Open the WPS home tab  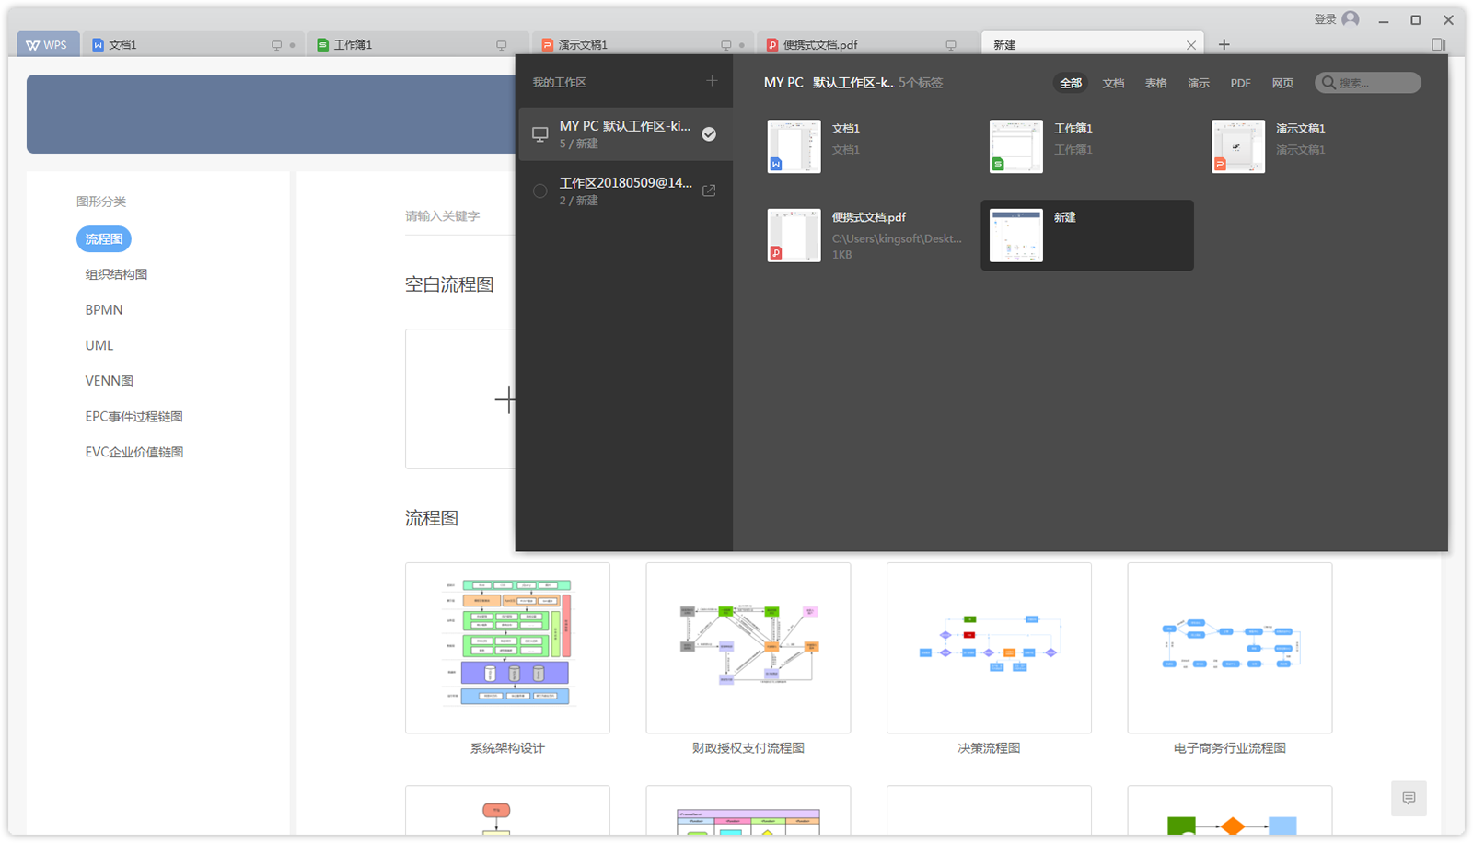click(x=47, y=44)
